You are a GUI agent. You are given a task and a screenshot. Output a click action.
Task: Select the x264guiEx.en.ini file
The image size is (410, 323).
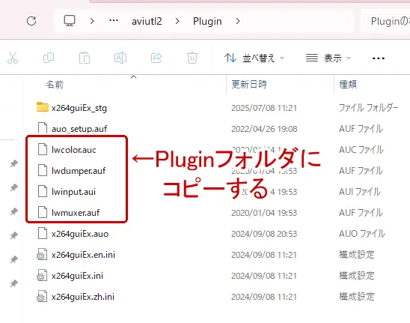click(x=83, y=255)
